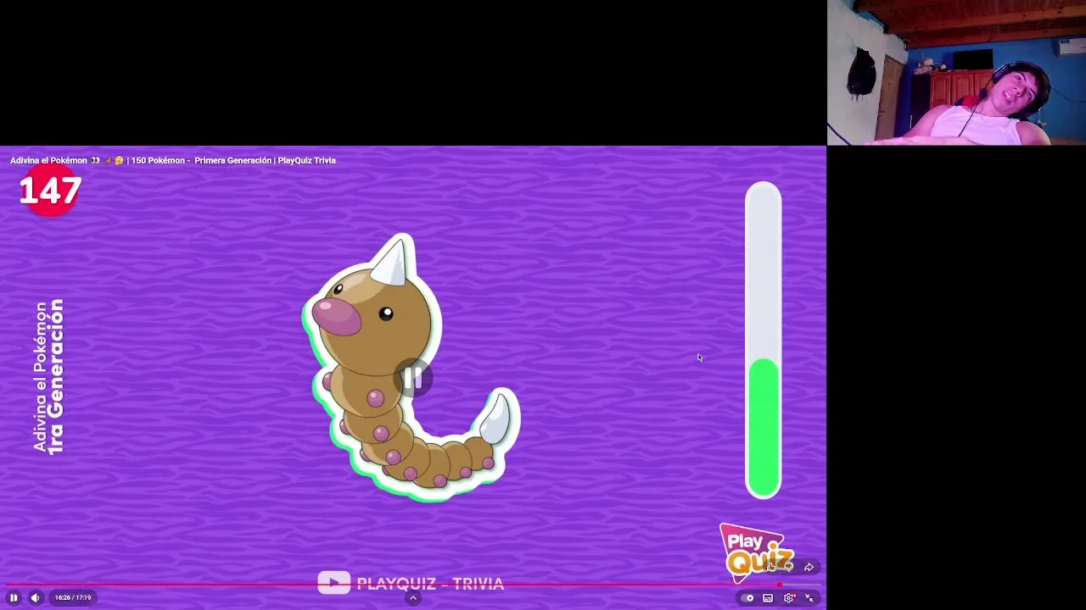
Task: Click the pause overlay in the video center
Action: [x=413, y=379]
